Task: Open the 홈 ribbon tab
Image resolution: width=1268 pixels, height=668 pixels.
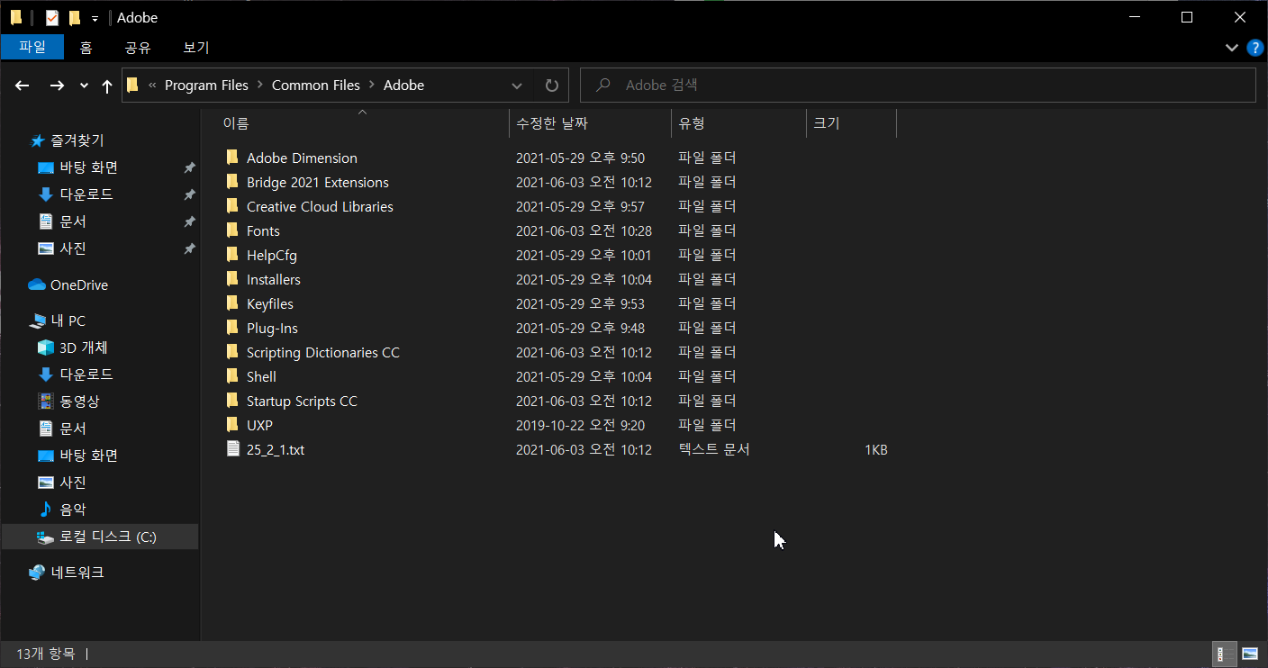Action: [x=86, y=47]
